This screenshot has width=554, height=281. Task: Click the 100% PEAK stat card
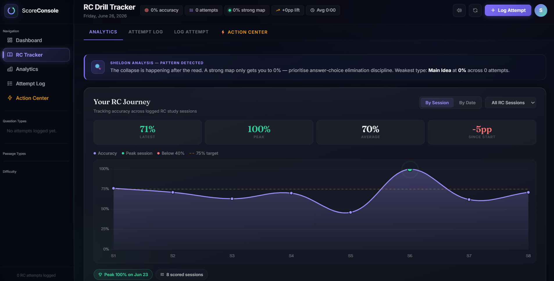(x=259, y=132)
